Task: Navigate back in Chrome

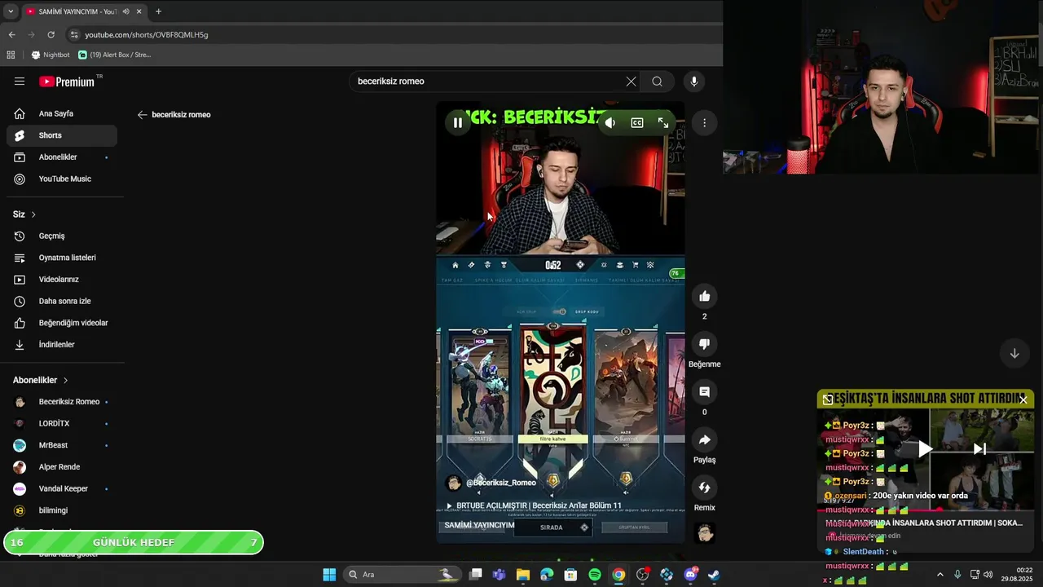Action: [11, 35]
